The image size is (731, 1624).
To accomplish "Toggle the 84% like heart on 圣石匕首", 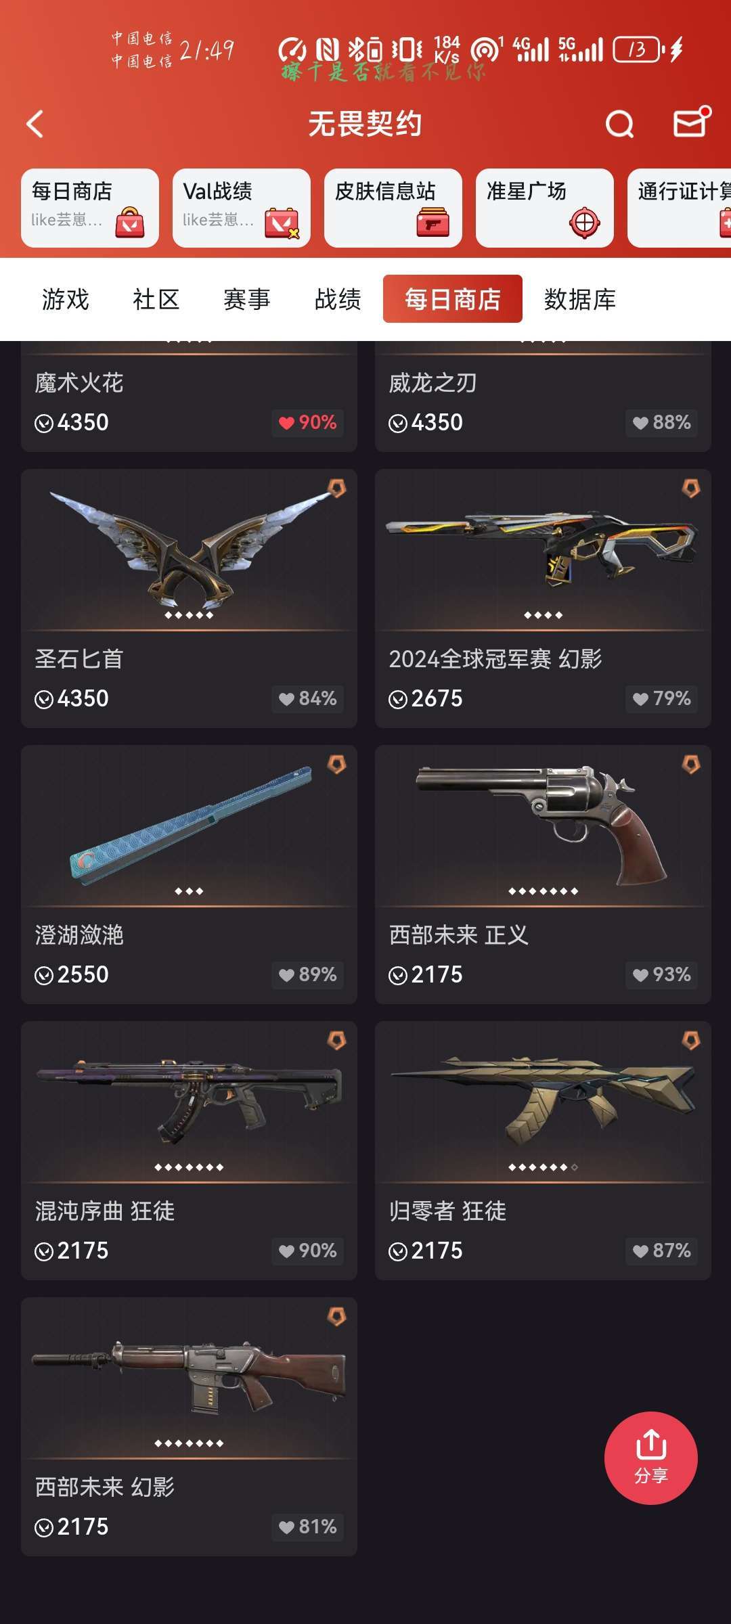I will coord(308,699).
